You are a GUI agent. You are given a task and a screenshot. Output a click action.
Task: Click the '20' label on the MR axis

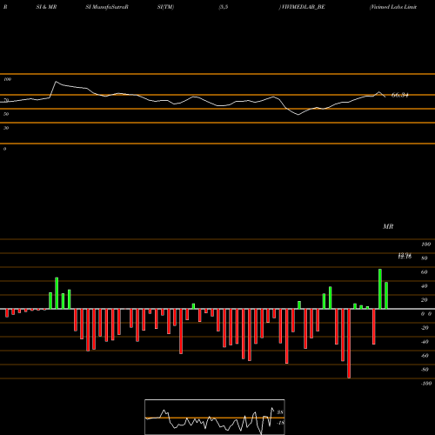click(x=425, y=300)
